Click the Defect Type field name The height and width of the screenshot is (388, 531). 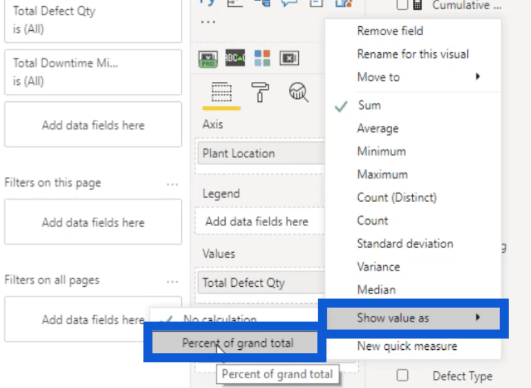463,376
